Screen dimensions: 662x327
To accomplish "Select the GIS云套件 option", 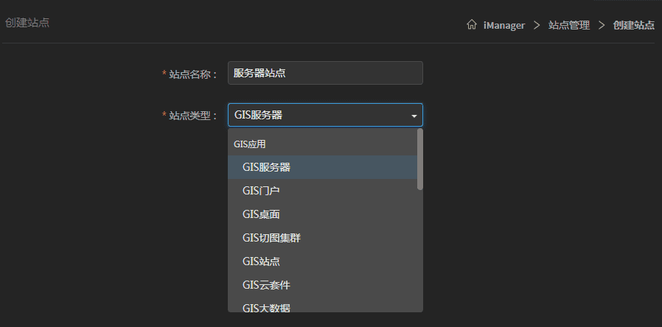I will click(266, 285).
